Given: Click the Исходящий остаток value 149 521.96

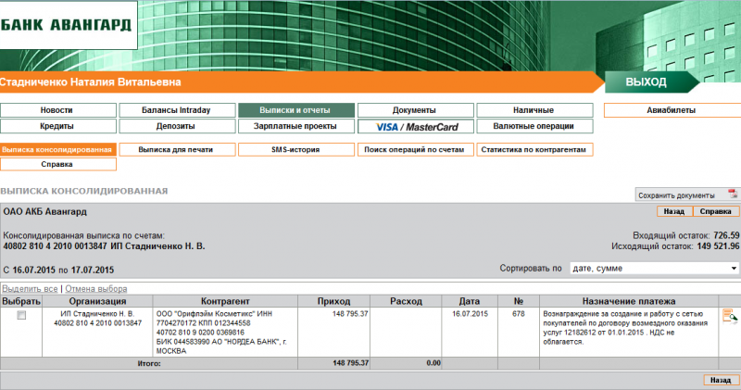Looking at the screenshot, I should pos(718,246).
